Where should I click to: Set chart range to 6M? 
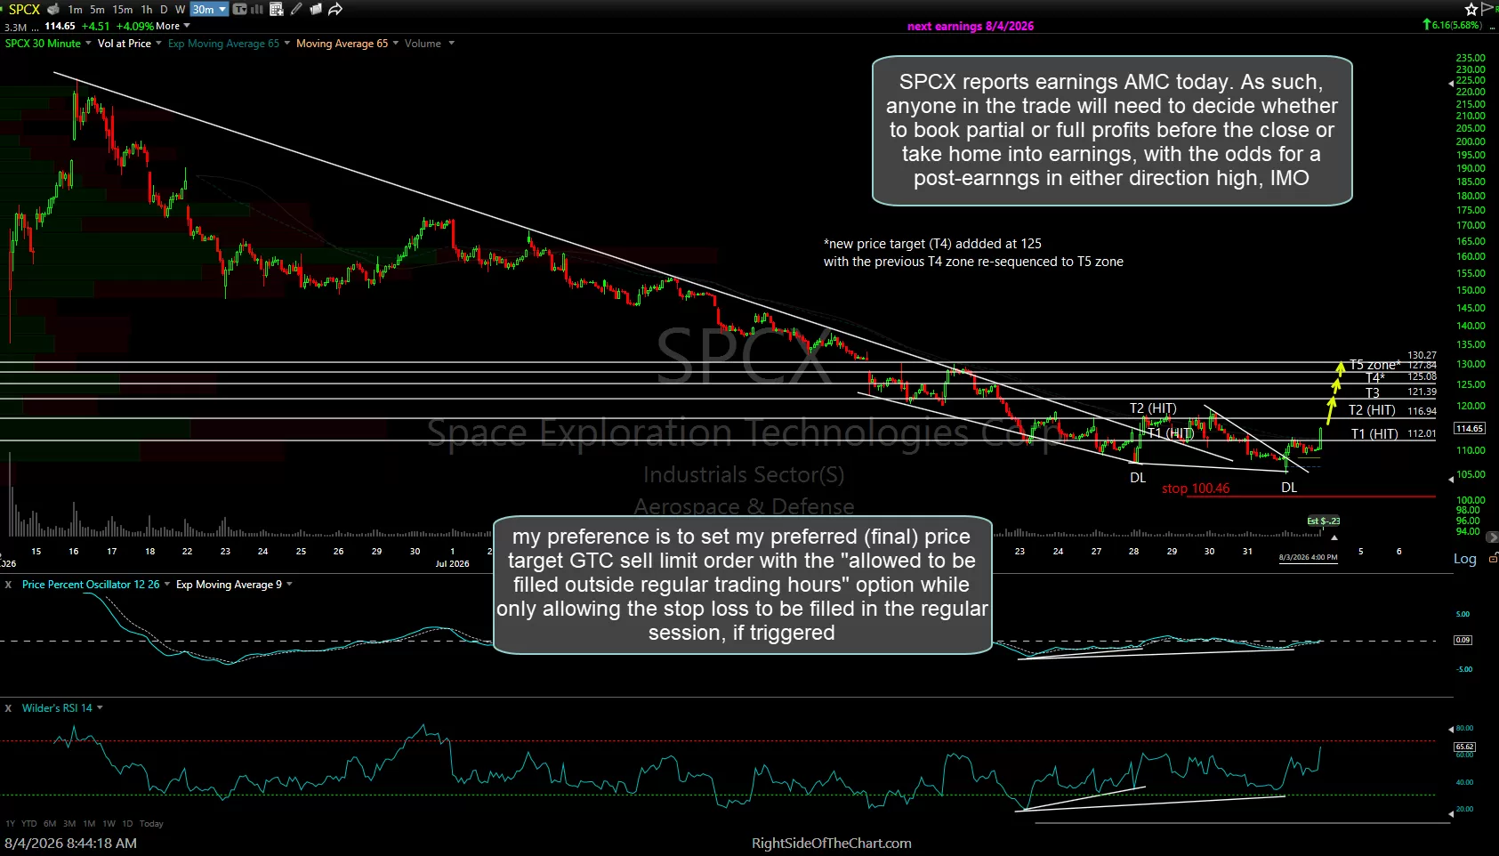click(50, 824)
